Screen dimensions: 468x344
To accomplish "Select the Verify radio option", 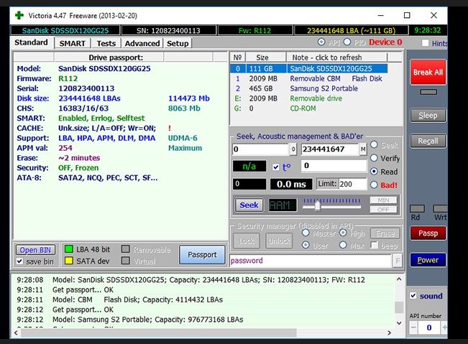I will (x=374, y=158).
